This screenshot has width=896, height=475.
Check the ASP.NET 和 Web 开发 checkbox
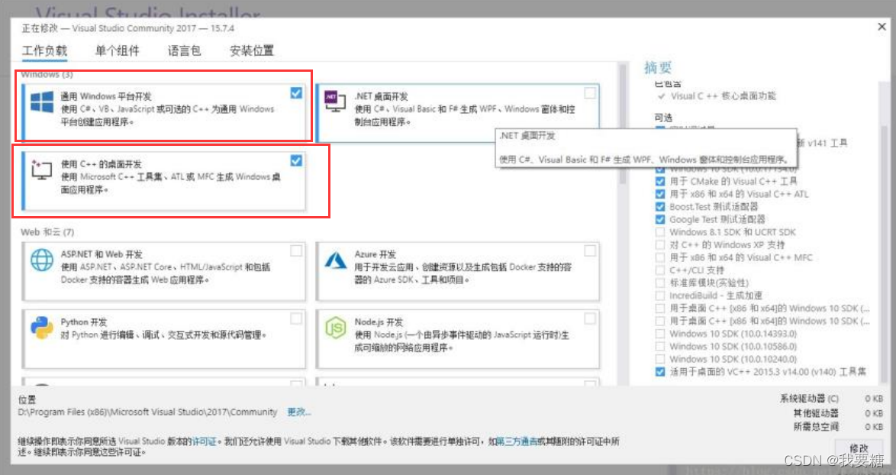[296, 250]
